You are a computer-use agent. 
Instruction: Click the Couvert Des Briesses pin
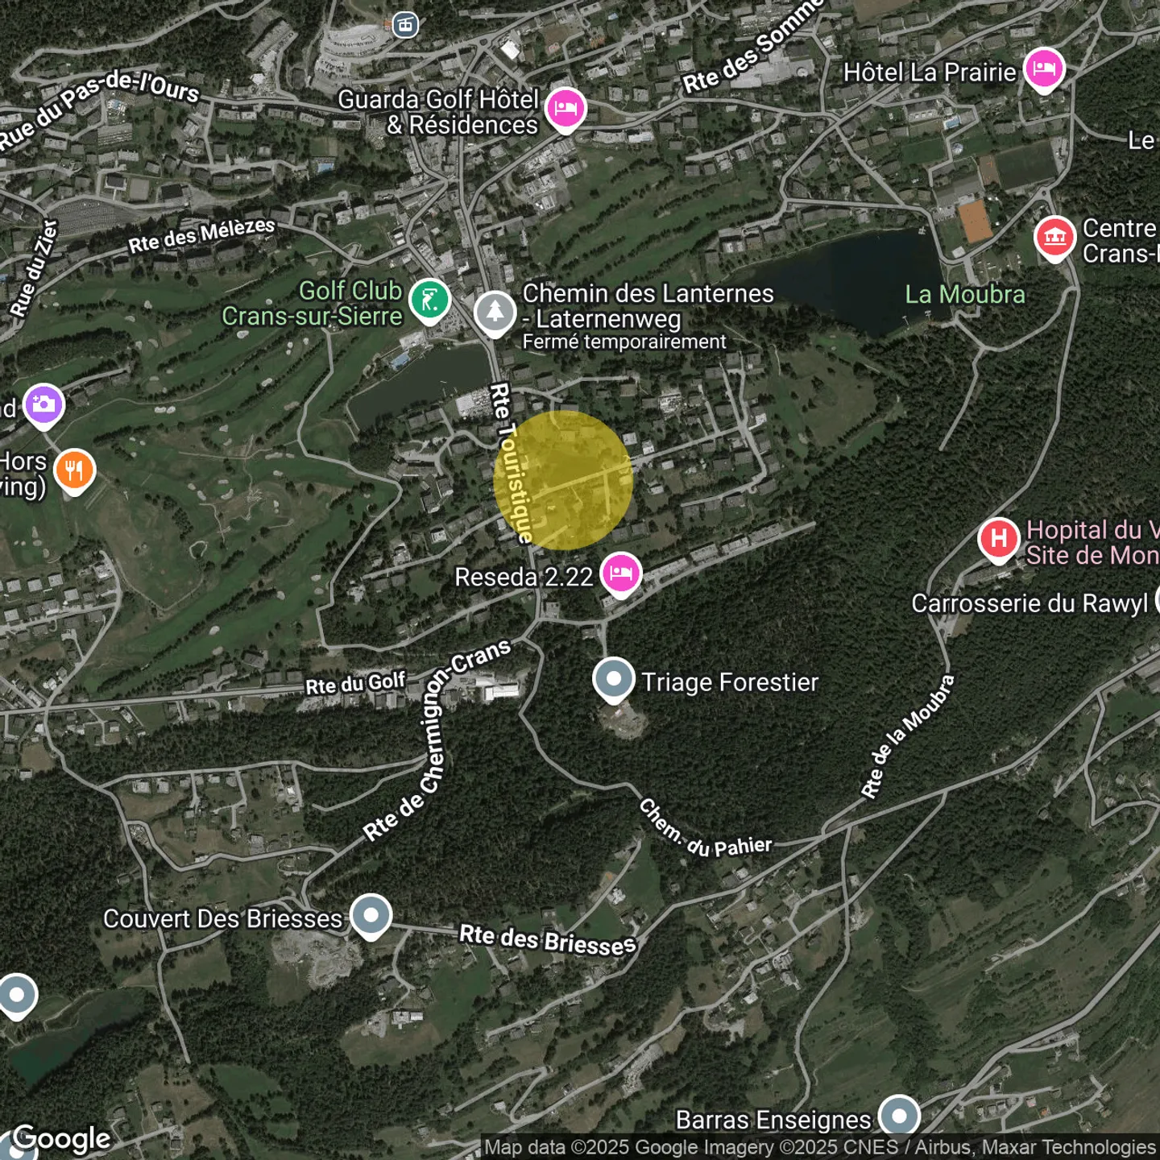(371, 915)
